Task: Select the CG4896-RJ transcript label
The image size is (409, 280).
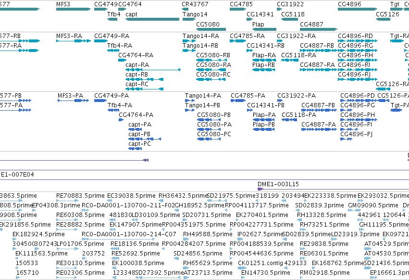Action: click(x=354, y=75)
